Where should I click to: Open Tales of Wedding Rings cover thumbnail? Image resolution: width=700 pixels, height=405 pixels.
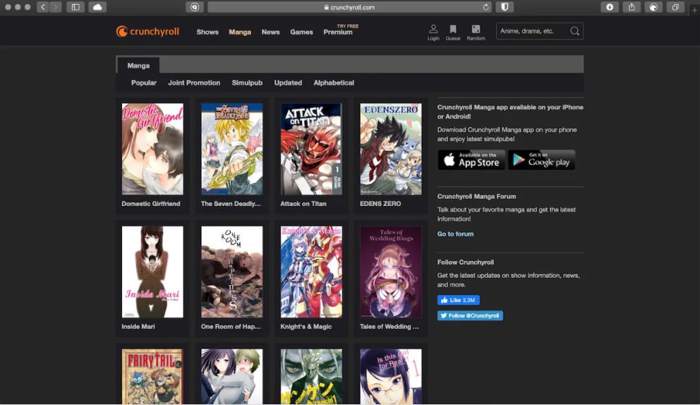coord(391,272)
